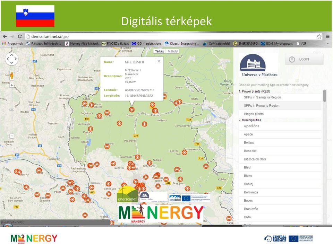
Task: Click the selected marker near Otovci
Action: pyautogui.click(x=132, y=110)
